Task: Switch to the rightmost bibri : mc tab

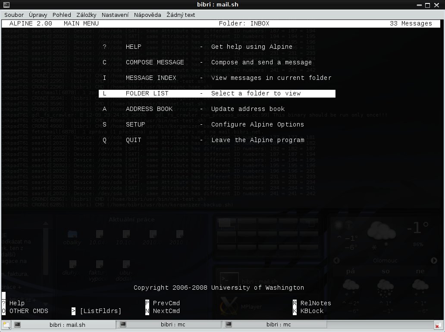Action: click(275, 325)
